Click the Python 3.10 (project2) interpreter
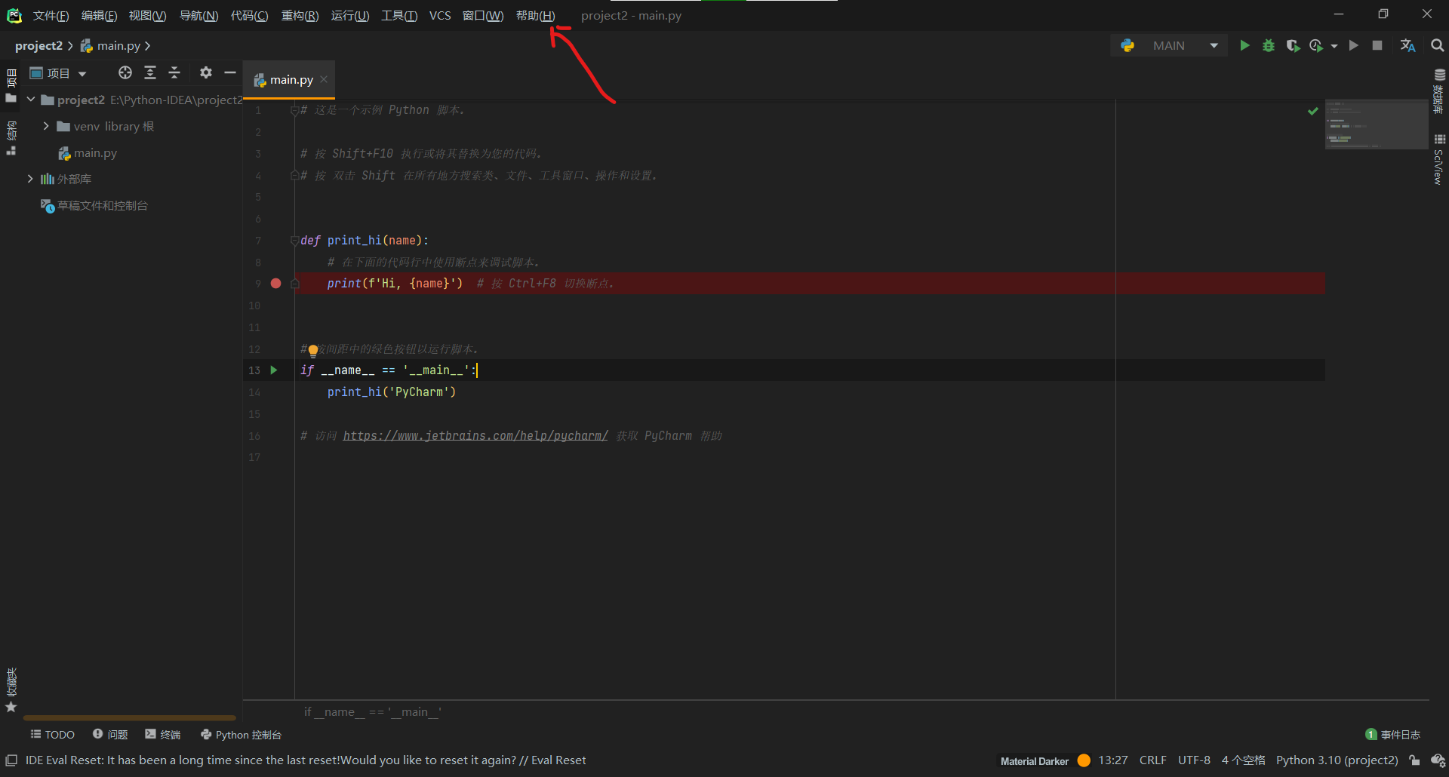The height and width of the screenshot is (777, 1449). [x=1337, y=760]
